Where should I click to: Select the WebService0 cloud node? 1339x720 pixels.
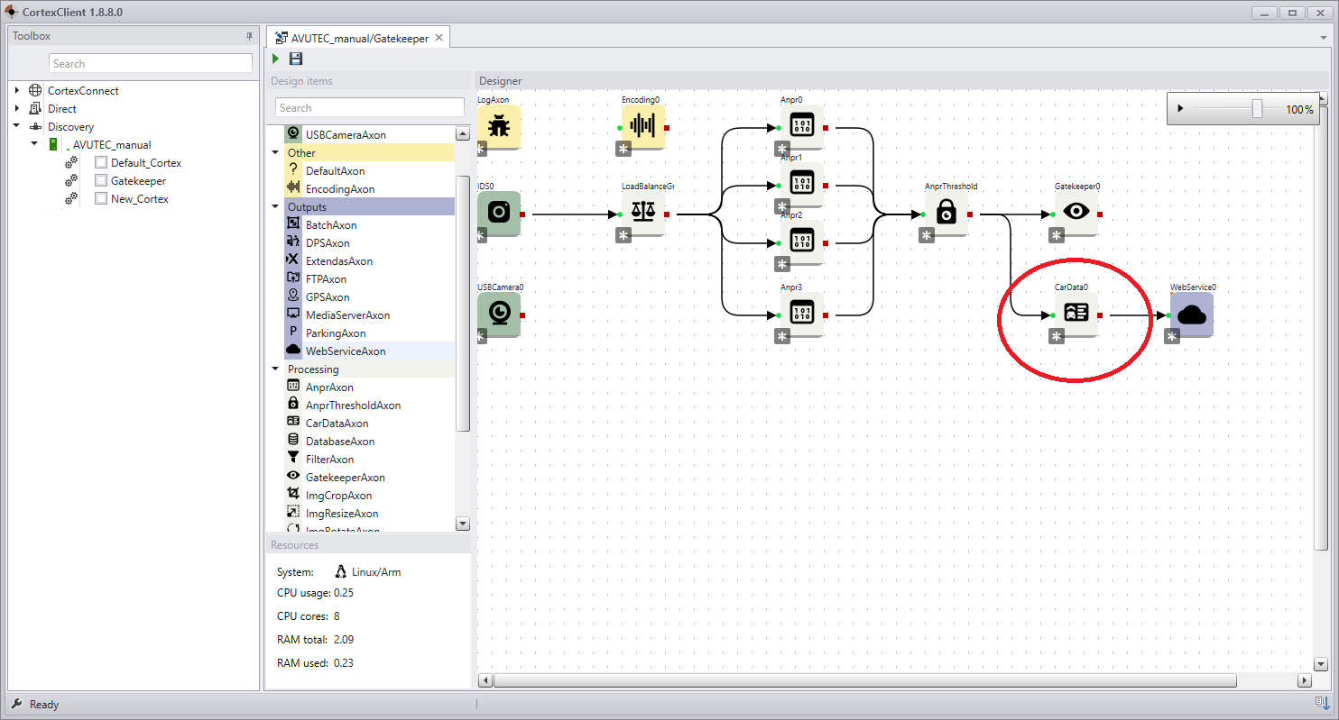click(x=1191, y=314)
